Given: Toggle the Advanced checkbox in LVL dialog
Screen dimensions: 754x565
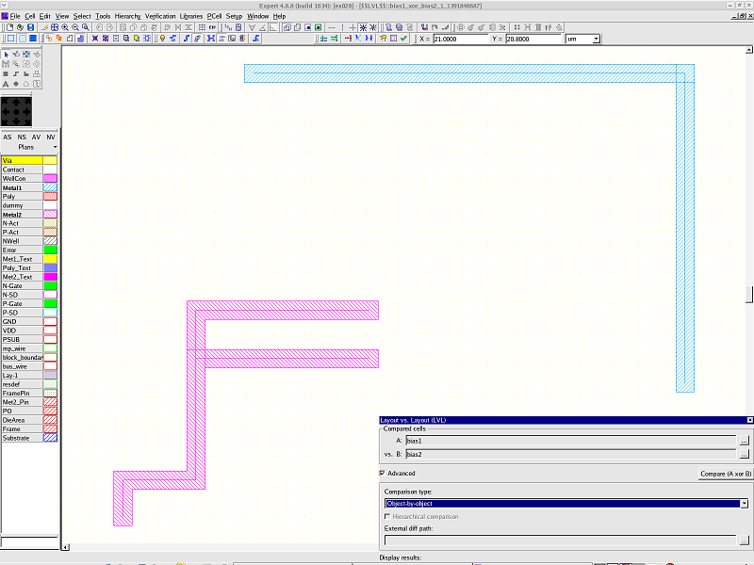Looking at the screenshot, I should 382,473.
